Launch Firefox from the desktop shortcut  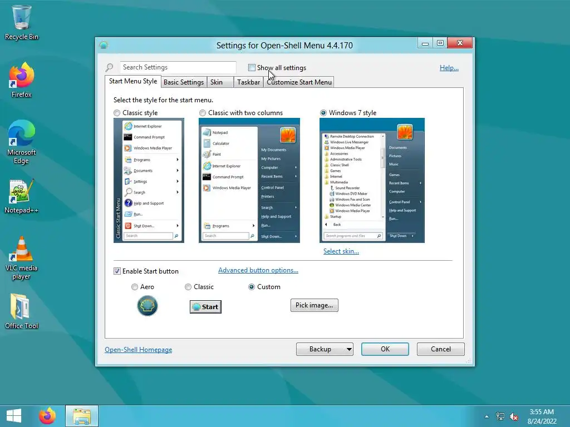coord(22,80)
